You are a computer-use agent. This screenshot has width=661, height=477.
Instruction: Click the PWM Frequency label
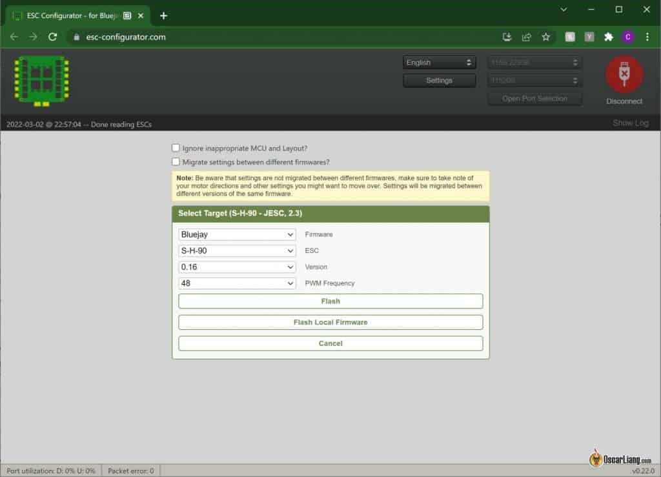[x=330, y=283]
